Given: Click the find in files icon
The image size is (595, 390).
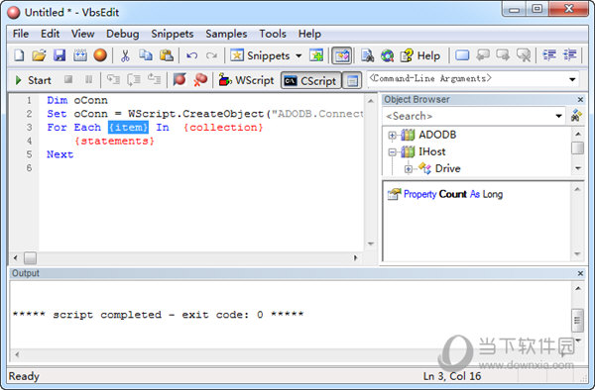Looking at the screenshot, I should 367,55.
